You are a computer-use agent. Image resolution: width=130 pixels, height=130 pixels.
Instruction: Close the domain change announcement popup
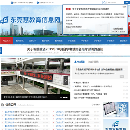(125, 7)
